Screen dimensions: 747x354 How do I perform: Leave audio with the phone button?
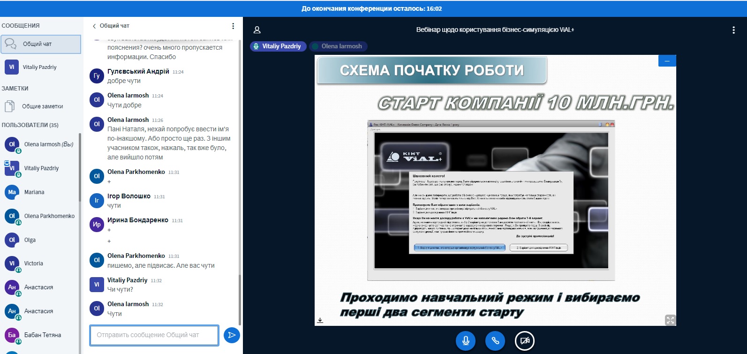495,341
